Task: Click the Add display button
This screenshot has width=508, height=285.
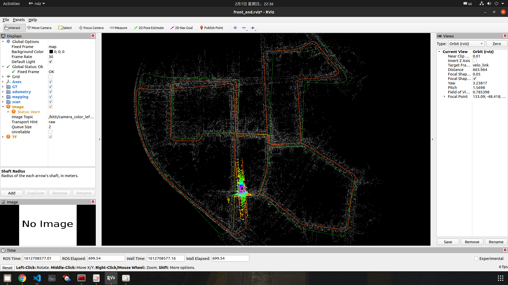Action: (x=12, y=193)
